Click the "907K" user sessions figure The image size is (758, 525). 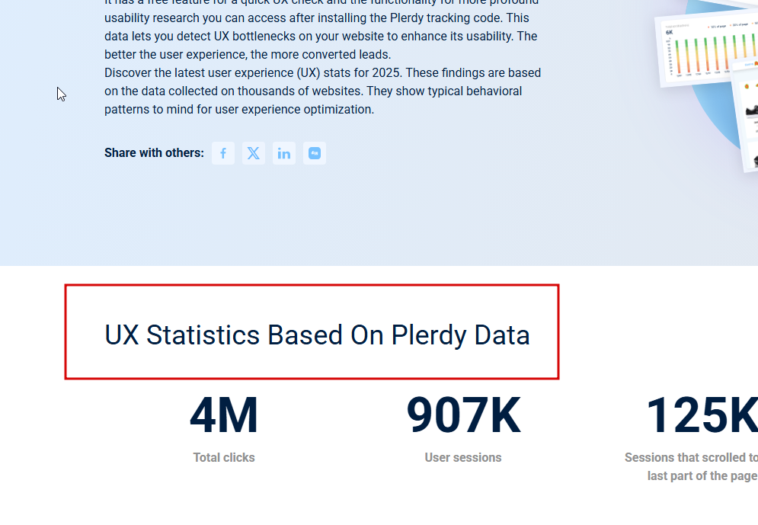(x=463, y=415)
